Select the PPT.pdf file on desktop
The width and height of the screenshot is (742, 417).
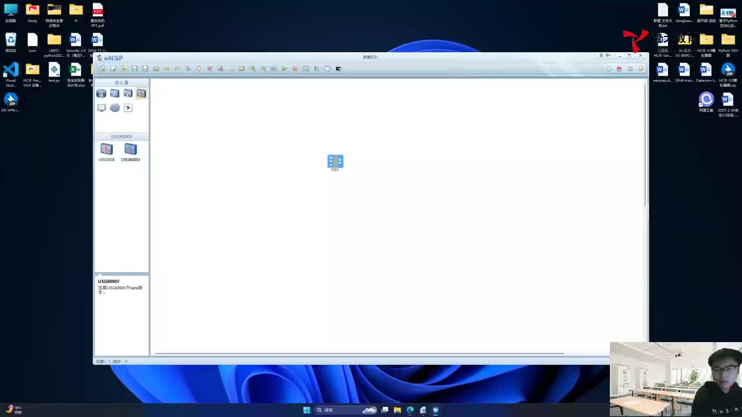click(97, 14)
